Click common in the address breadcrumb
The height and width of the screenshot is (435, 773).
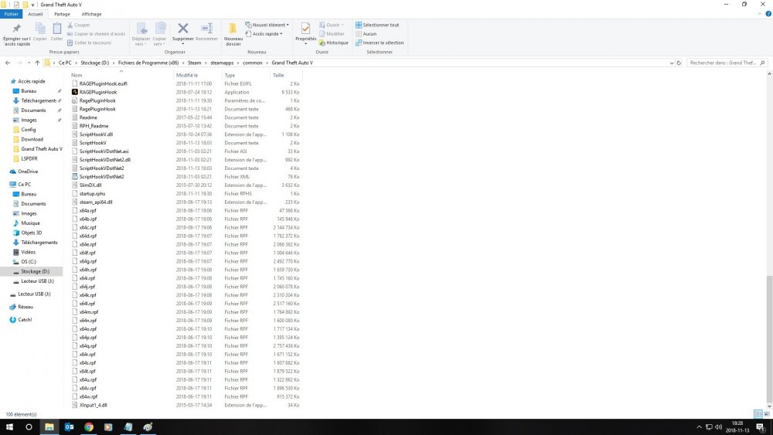(253, 63)
